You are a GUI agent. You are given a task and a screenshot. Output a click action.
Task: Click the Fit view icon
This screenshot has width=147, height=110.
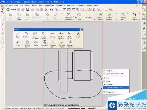(x=64, y=10)
